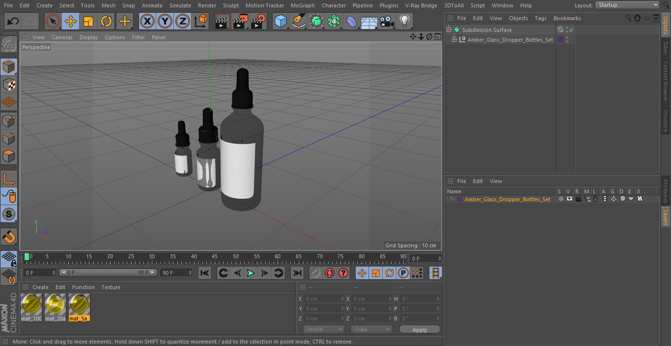Add a Camera object
This screenshot has height=346, width=671.
[x=387, y=22]
